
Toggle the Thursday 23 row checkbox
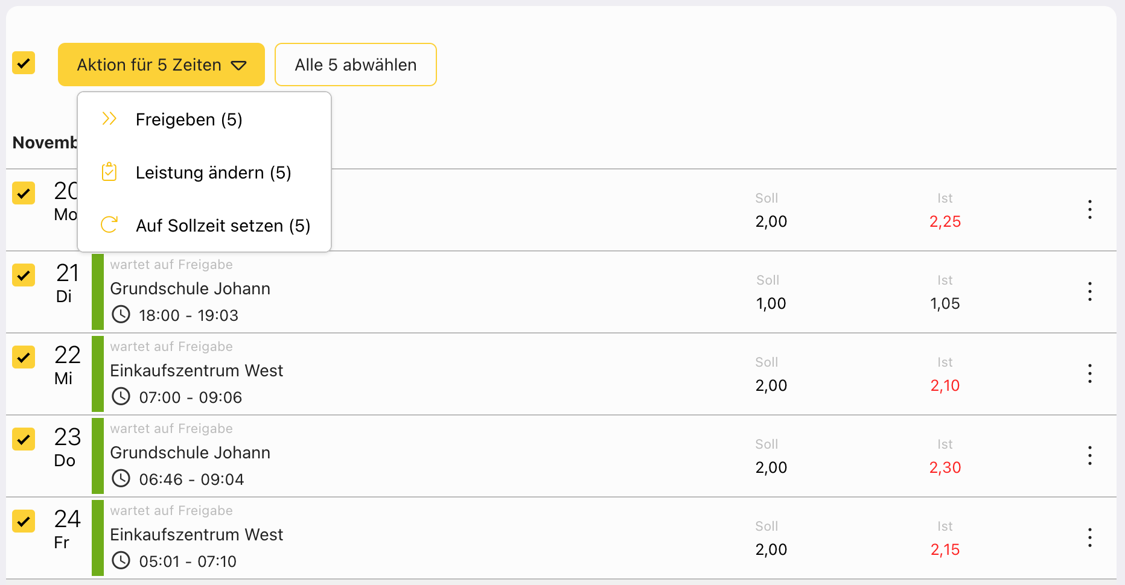[x=24, y=439]
